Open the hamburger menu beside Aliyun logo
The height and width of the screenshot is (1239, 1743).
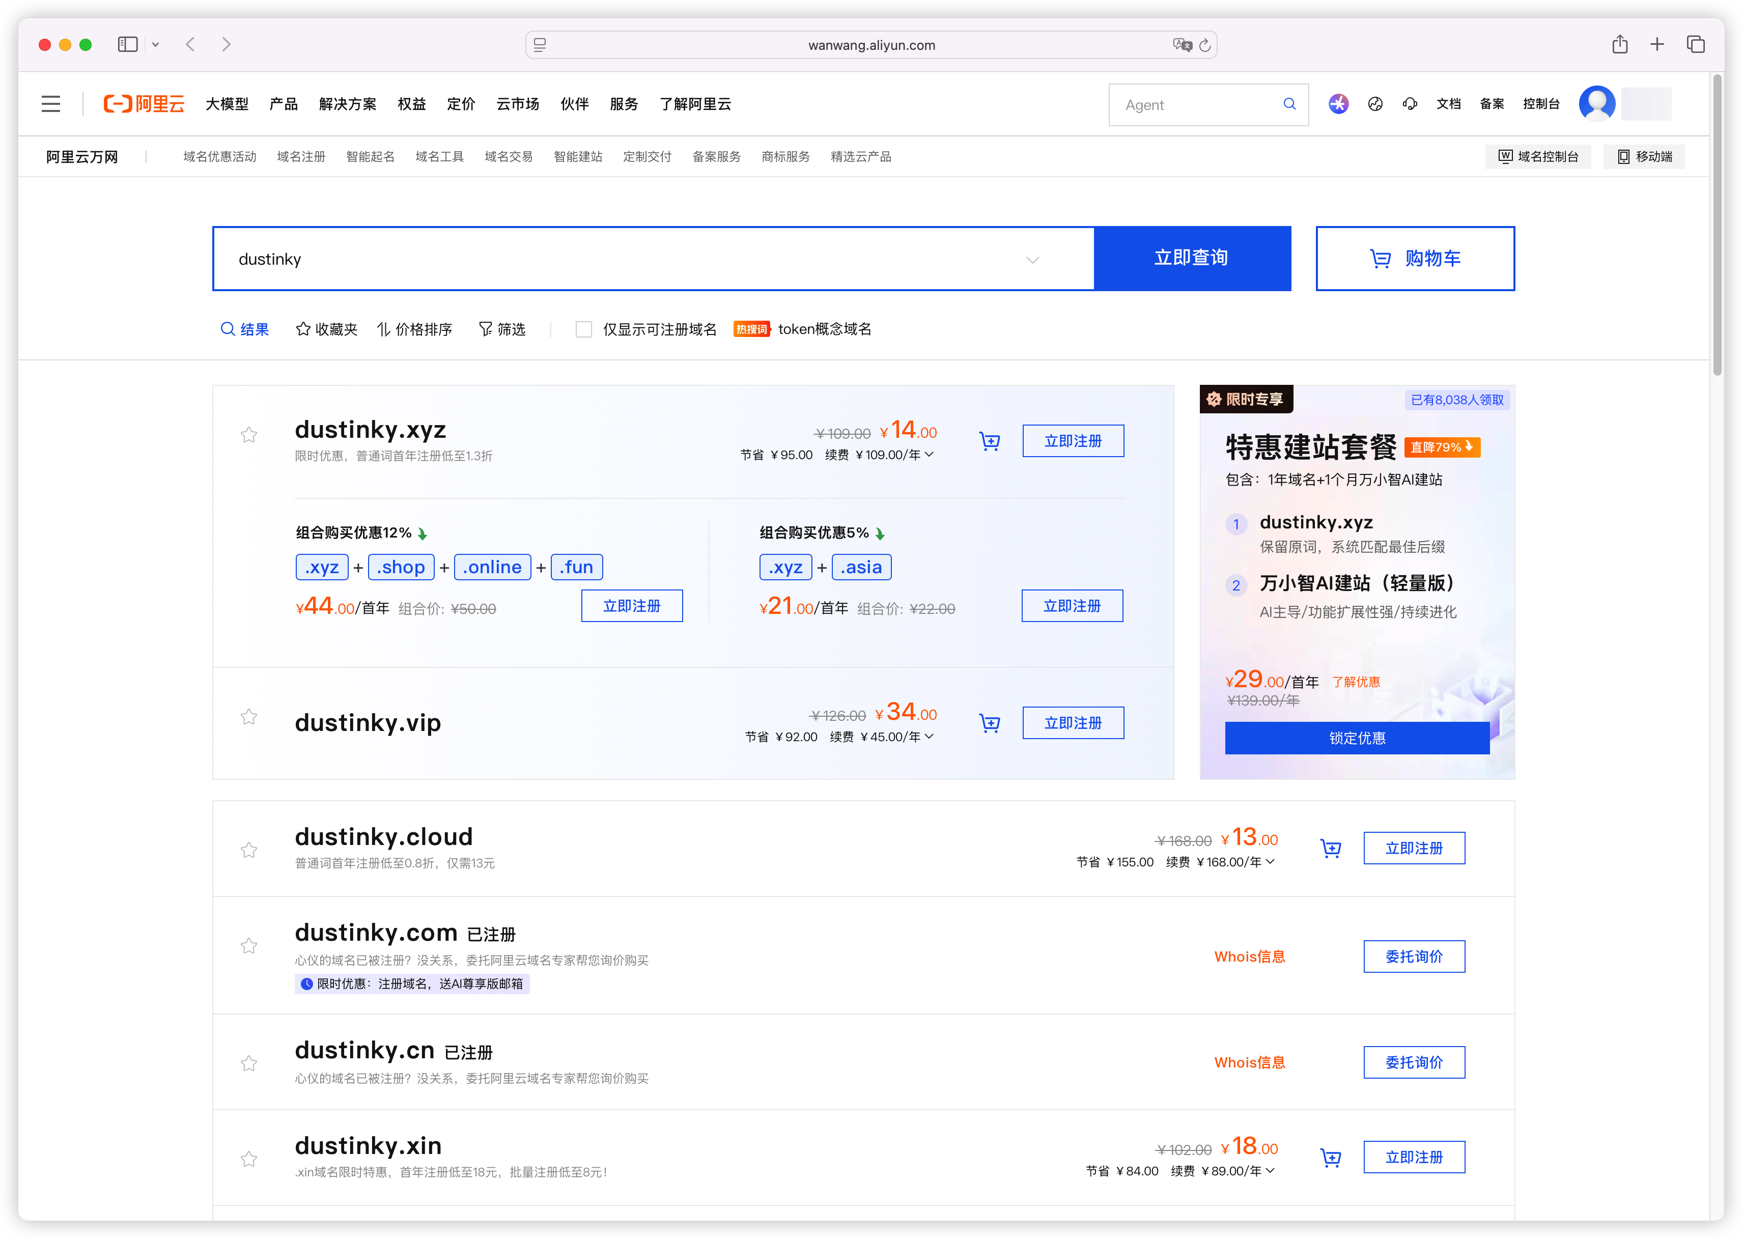pos(50,104)
